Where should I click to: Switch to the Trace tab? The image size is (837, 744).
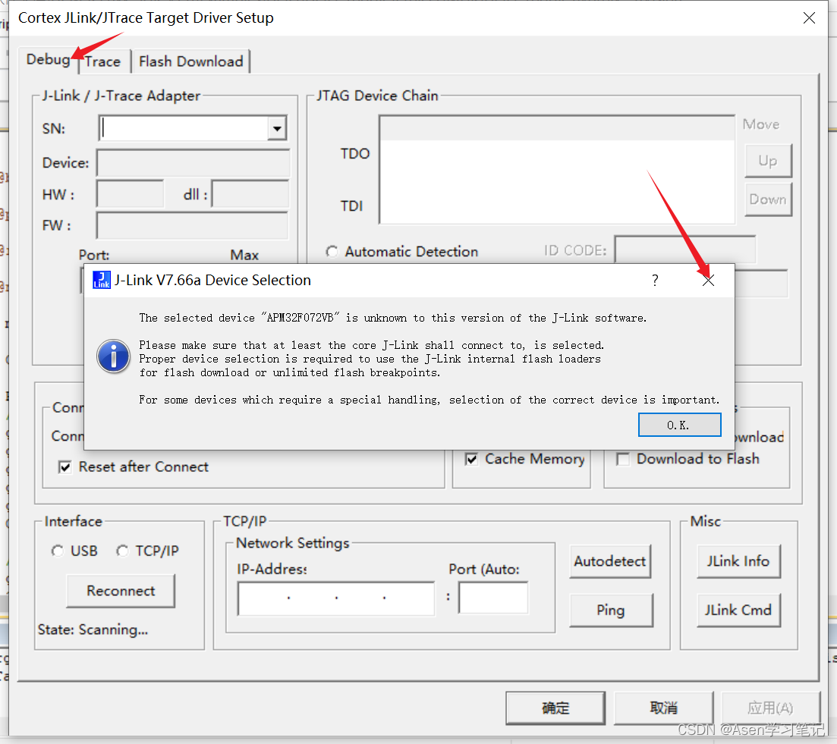click(102, 62)
